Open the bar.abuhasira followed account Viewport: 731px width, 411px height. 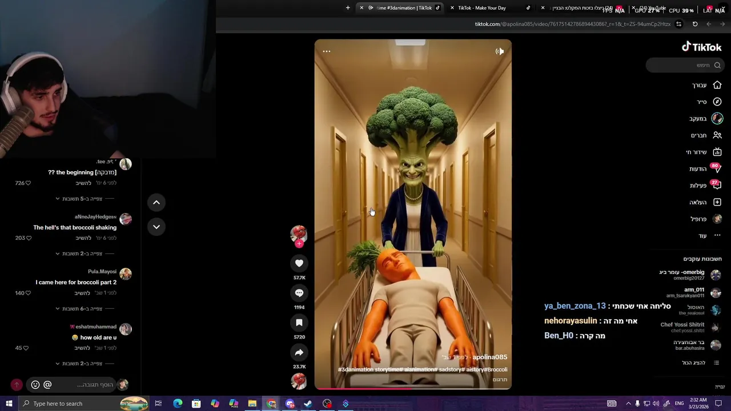point(698,345)
